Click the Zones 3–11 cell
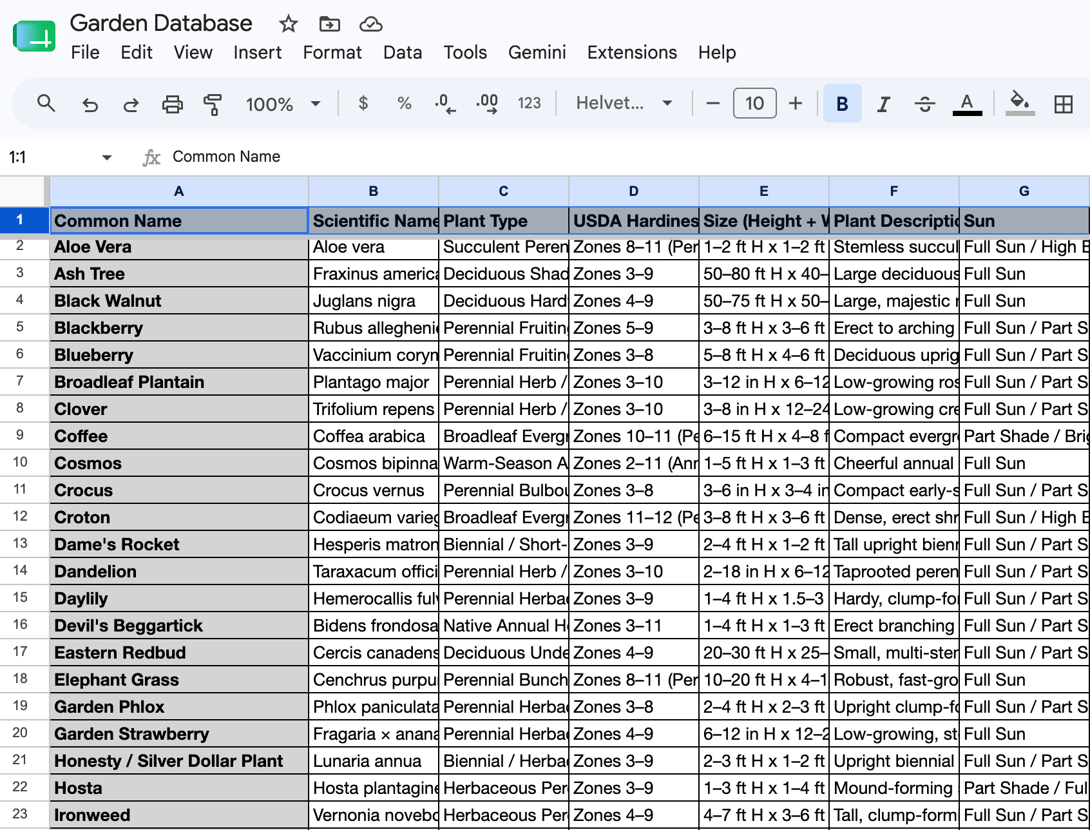The image size is (1090, 830). 634,626
